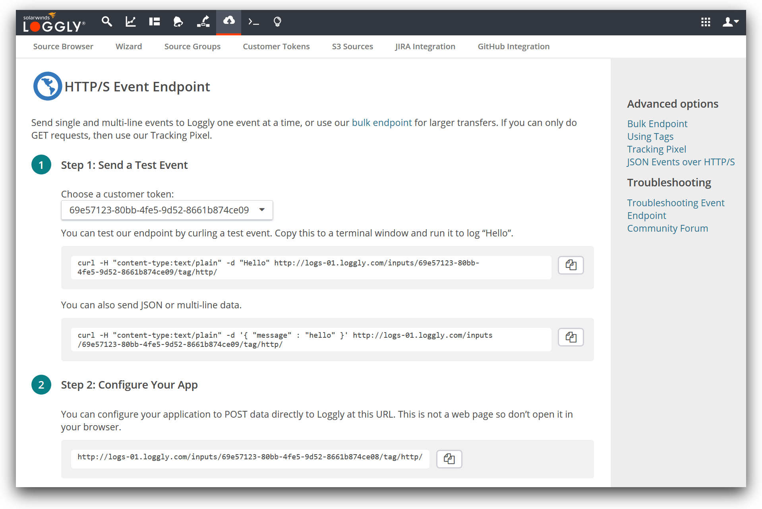Open the Dashboards icon in navbar
Viewport: 762px width, 509px height.
pyautogui.click(x=154, y=22)
